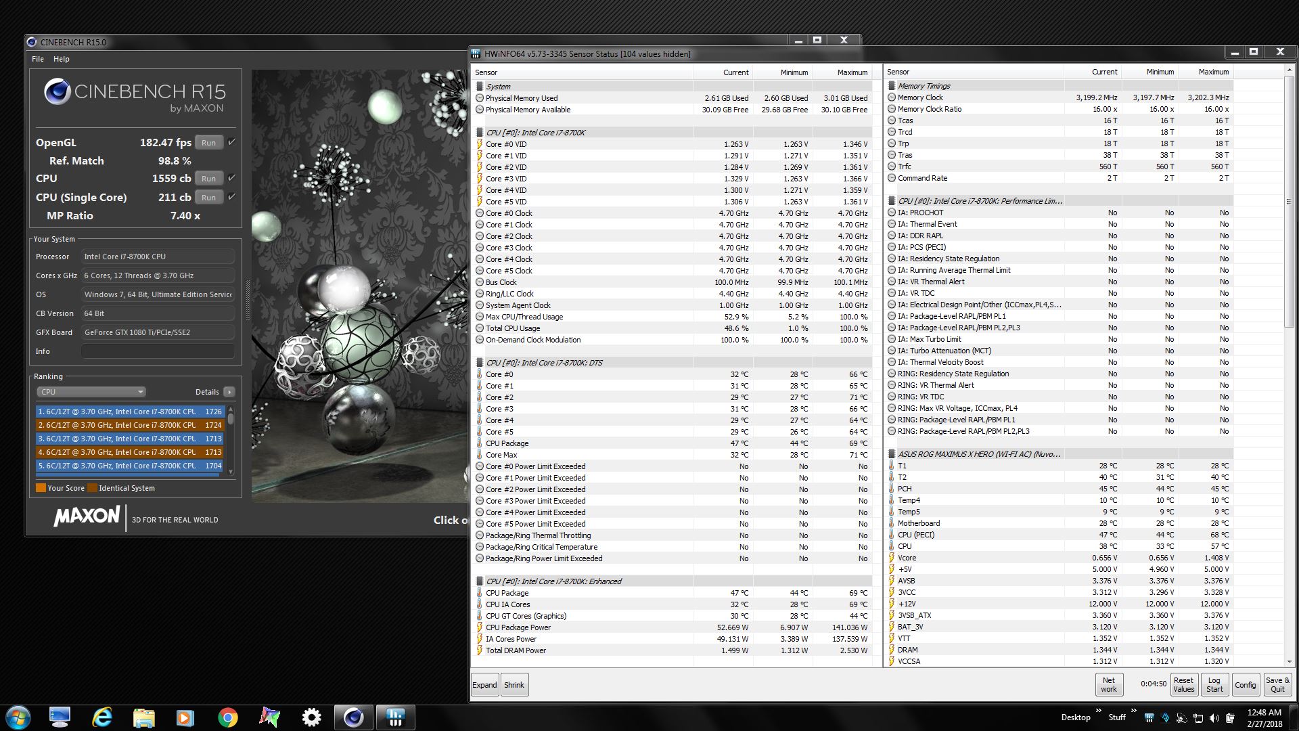
Task: Switch to HWiNFO in the taskbar
Action: 395,717
